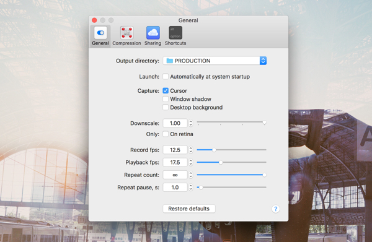Image resolution: width=372 pixels, height=242 pixels.
Task: Click the Record fps value field
Action: [175, 150]
